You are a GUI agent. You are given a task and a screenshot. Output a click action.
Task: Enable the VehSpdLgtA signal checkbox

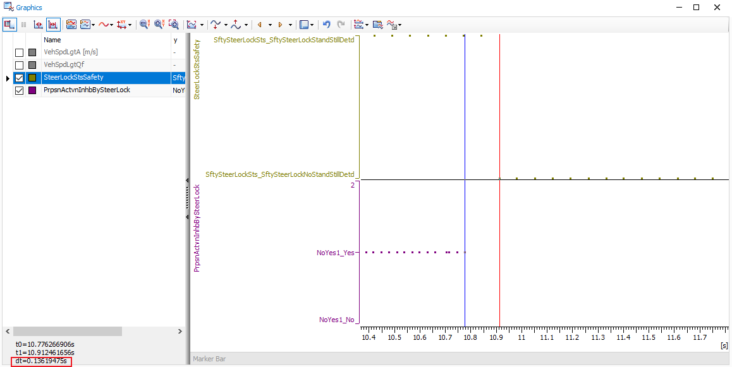(x=19, y=52)
